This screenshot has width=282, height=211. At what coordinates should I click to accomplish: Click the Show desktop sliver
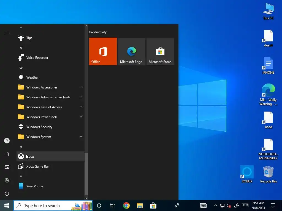pyautogui.click(x=281, y=206)
